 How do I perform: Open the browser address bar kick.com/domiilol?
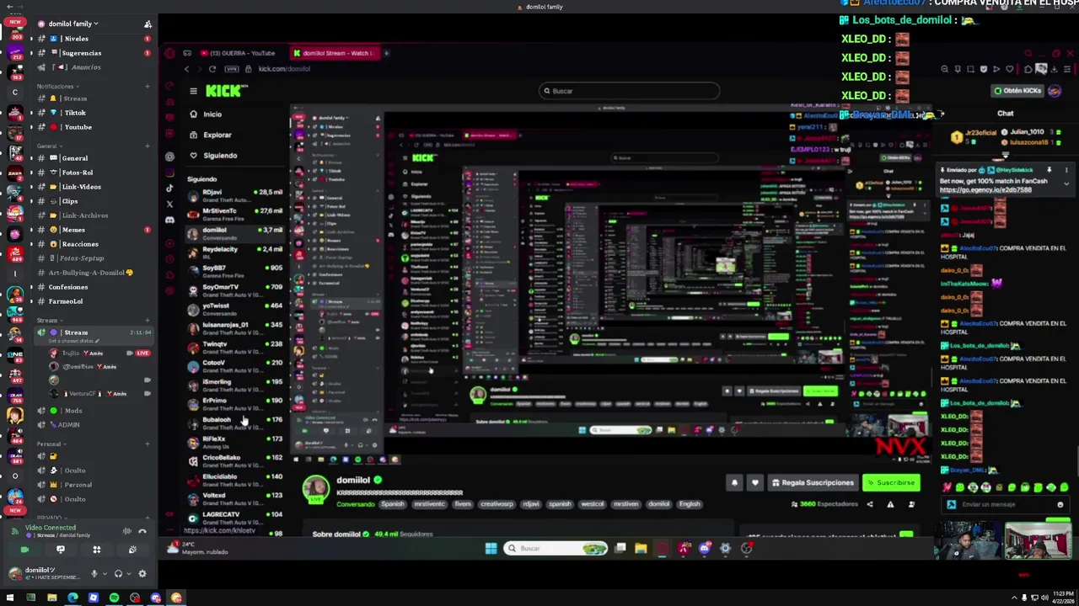tap(284, 69)
